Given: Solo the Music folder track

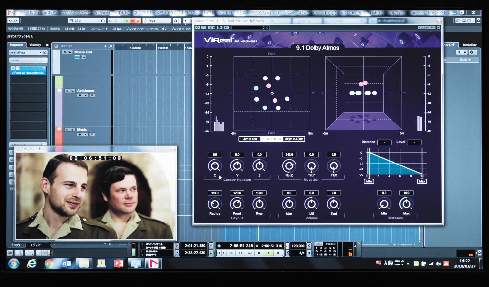Looking at the screenshot, I should 72,130.
